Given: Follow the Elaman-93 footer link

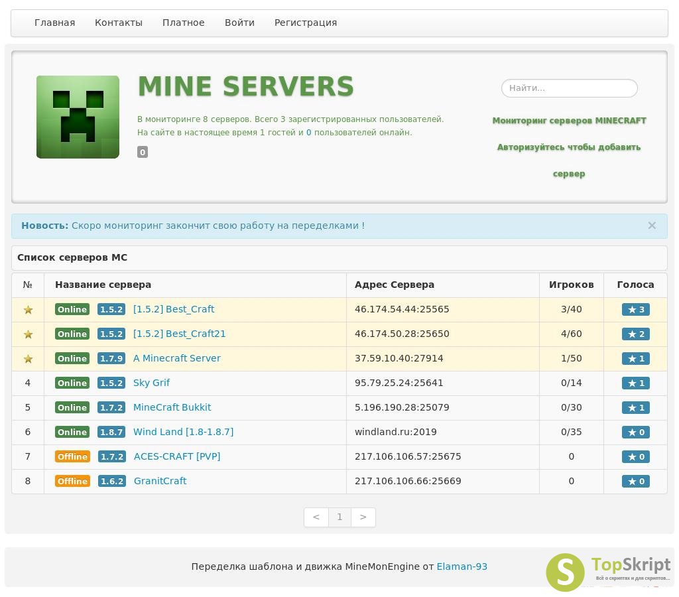Looking at the screenshot, I should pyautogui.click(x=462, y=566).
